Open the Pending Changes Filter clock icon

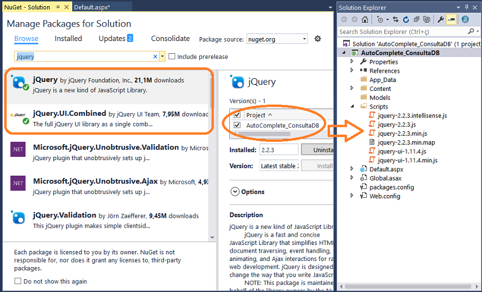380,19
